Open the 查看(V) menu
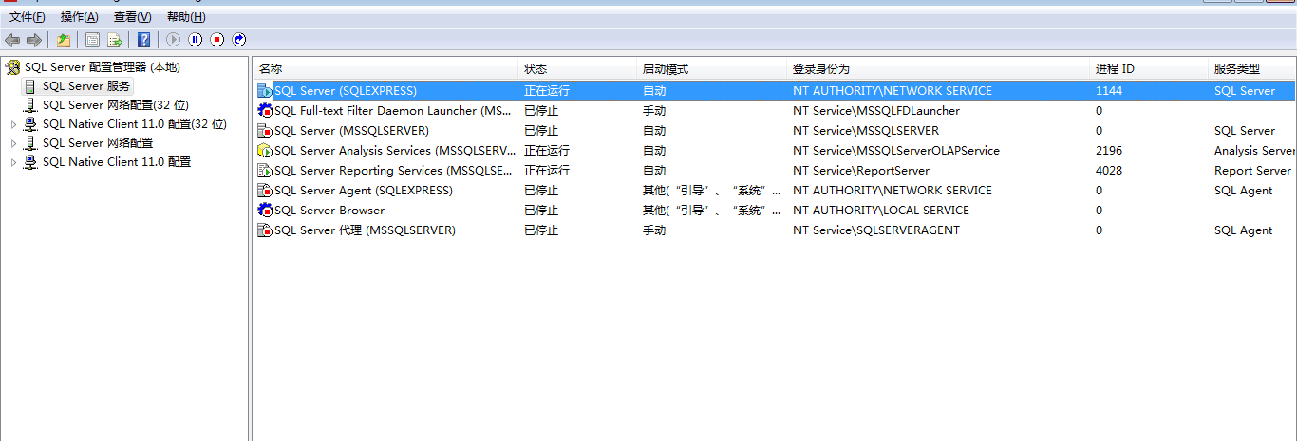The image size is (1297, 441). [x=132, y=17]
